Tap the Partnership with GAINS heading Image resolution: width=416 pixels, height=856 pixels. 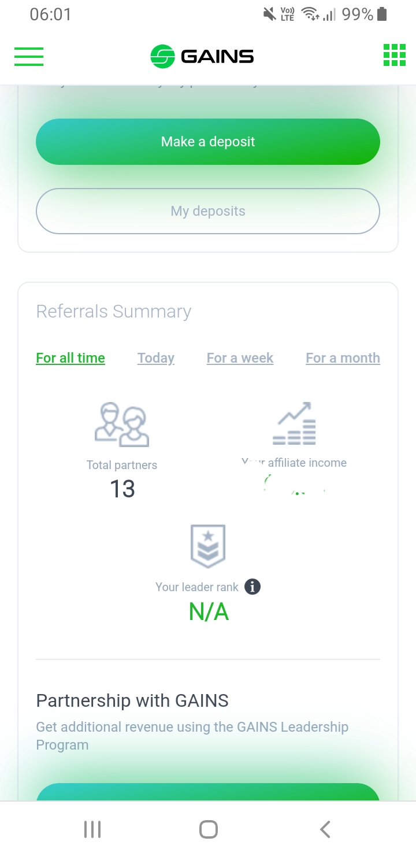coord(132,700)
